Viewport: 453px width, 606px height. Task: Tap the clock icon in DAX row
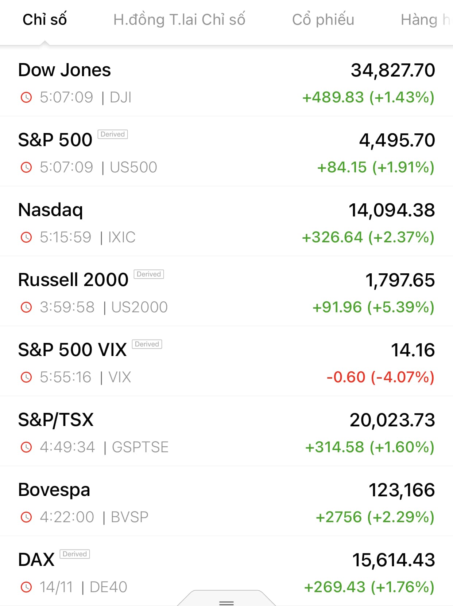click(26, 587)
